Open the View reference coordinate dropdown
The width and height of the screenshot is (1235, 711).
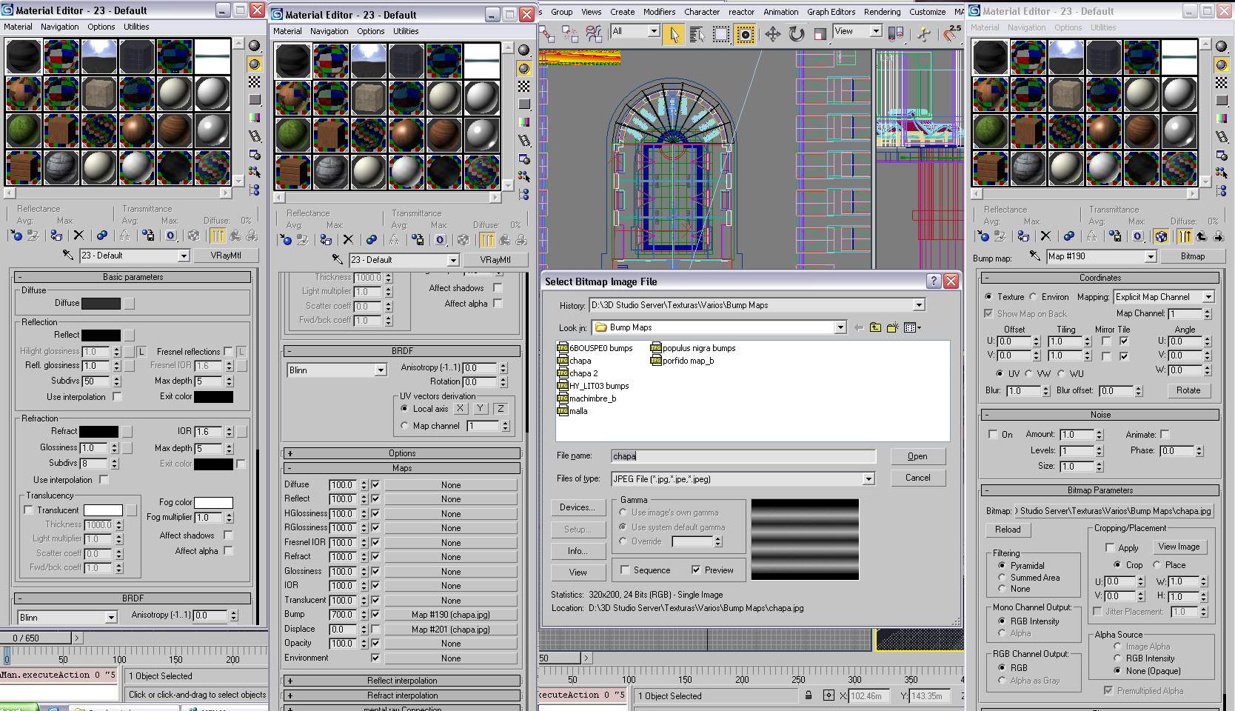coord(876,31)
